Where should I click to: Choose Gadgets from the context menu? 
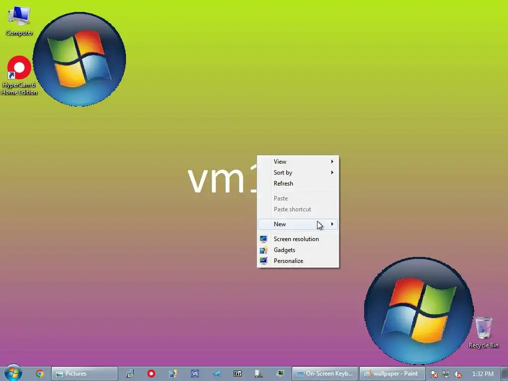point(298,250)
